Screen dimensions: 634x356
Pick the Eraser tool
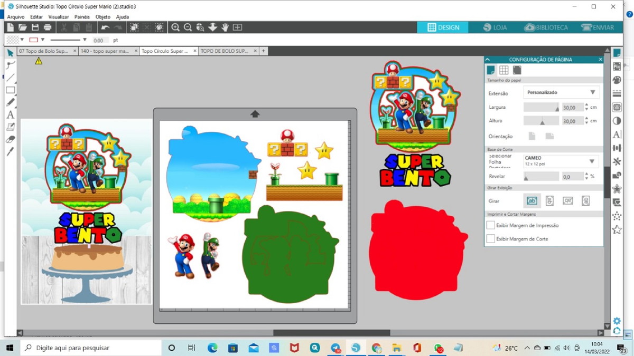point(10,140)
